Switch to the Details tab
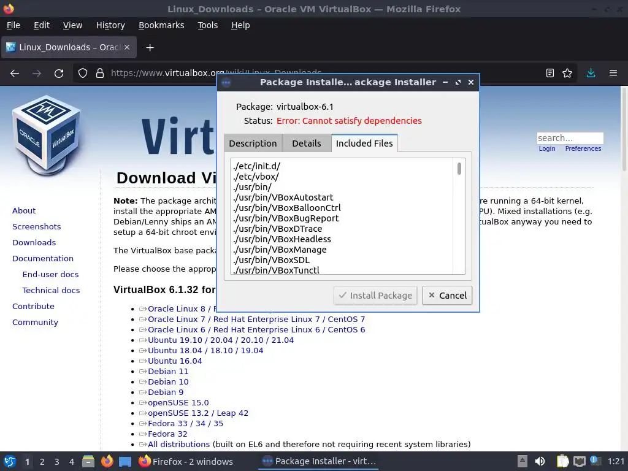 (307, 144)
